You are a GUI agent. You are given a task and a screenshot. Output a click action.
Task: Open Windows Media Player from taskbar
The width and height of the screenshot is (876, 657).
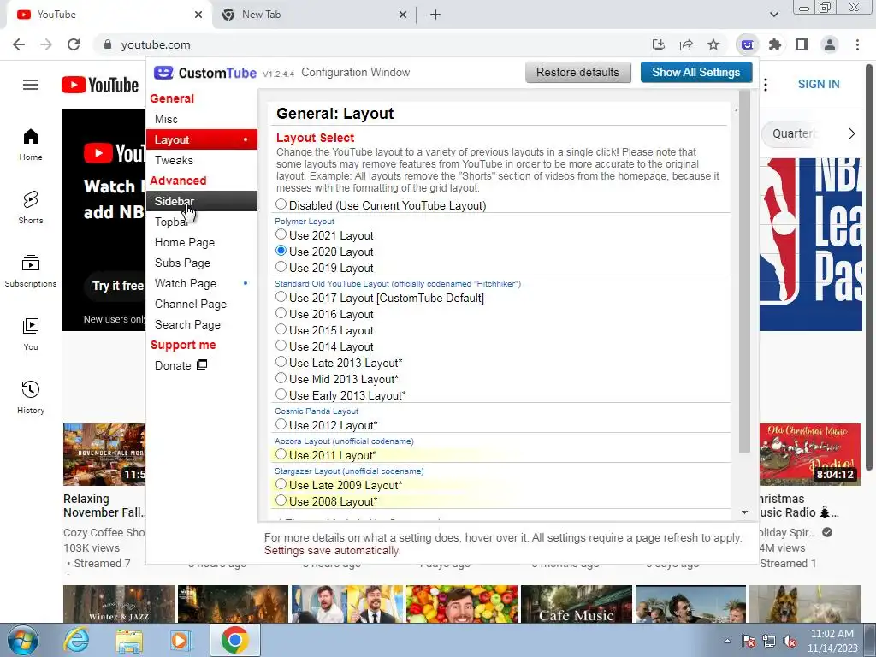coord(181,640)
